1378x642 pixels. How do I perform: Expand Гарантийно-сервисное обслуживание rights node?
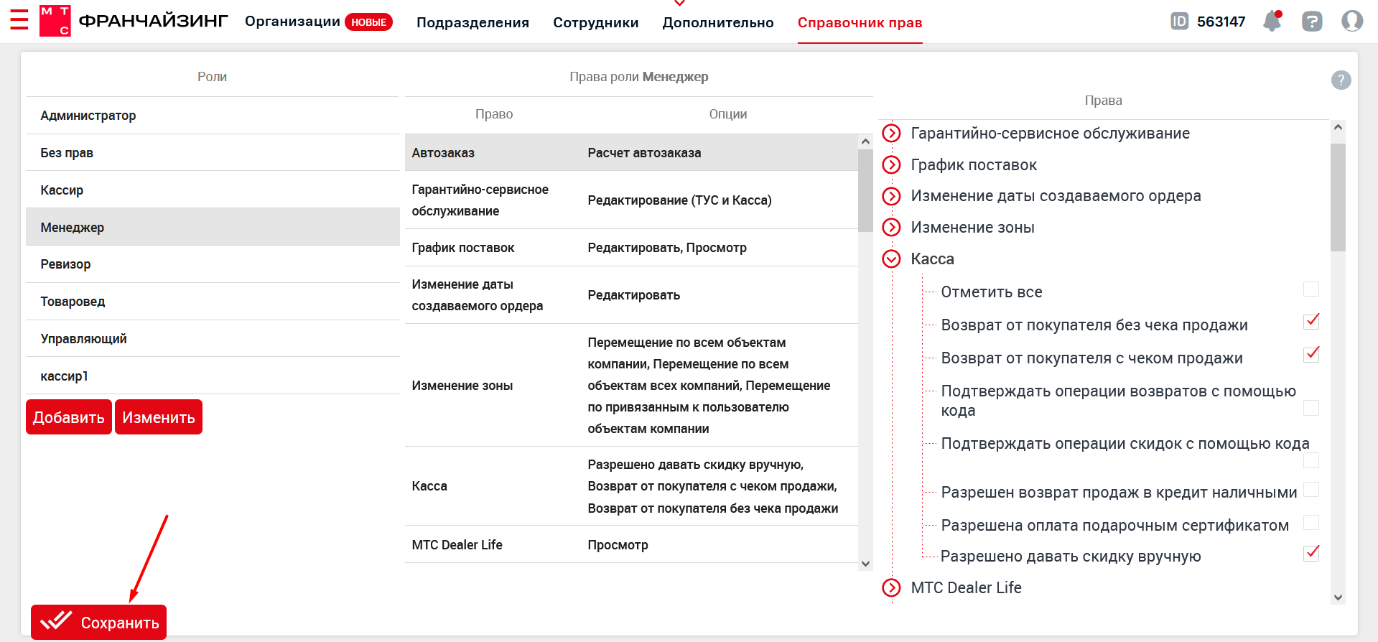[x=891, y=134]
